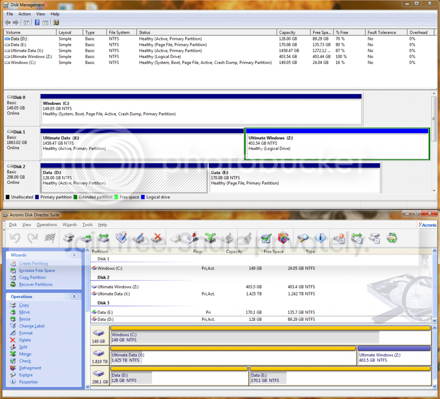Open the Disk menu in Acronis
Screen dimensions: 440x399
[13, 225]
